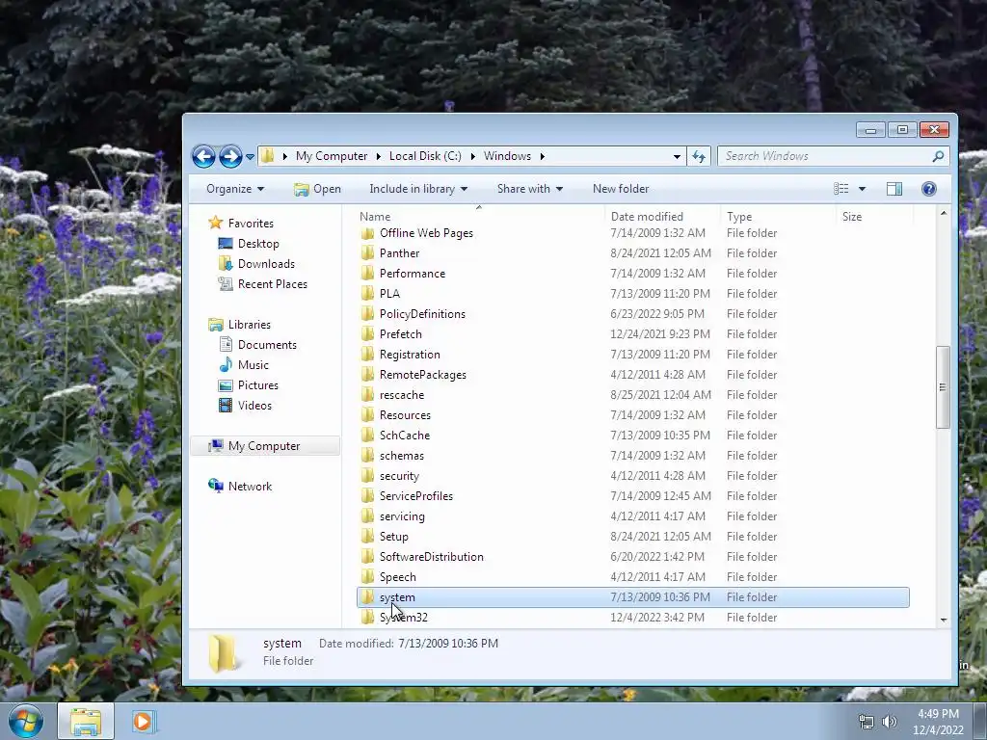
Task: Click the Search Windows input field
Action: 825,156
